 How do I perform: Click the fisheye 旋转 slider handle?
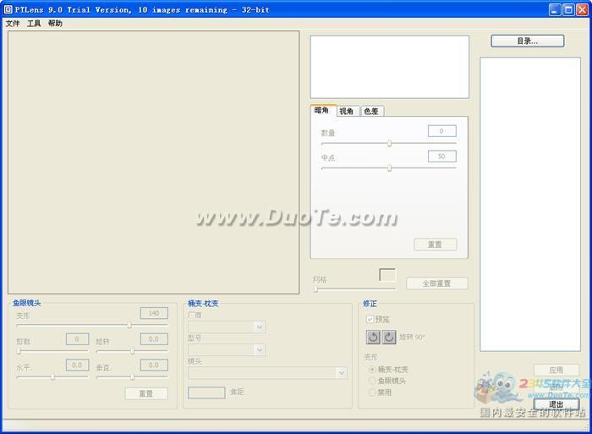click(132, 351)
